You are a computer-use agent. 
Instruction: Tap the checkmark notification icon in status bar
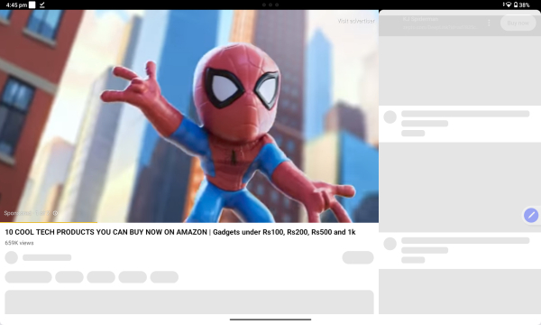pyautogui.click(x=42, y=5)
